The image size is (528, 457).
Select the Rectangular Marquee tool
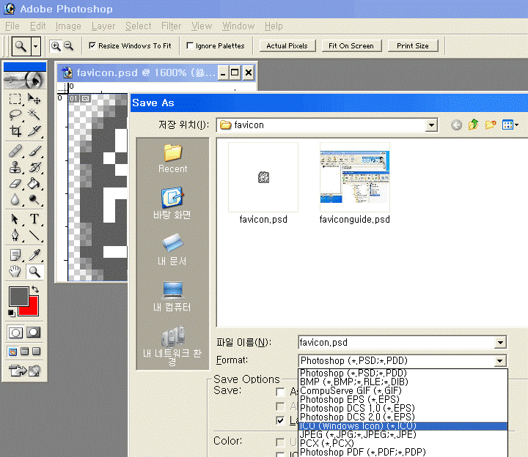tap(15, 99)
